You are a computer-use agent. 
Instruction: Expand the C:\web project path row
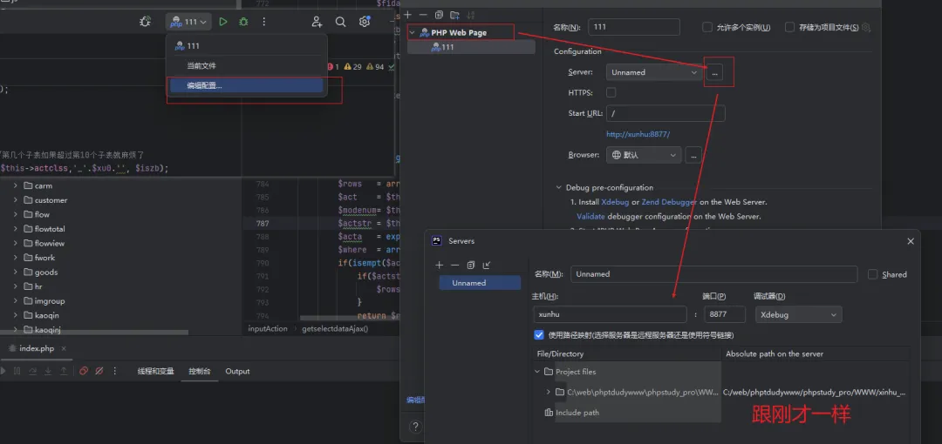pyautogui.click(x=548, y=392)
